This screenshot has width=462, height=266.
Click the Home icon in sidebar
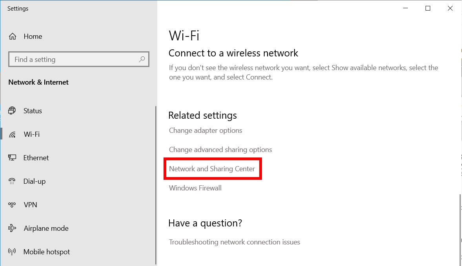[x=13, y=36]
